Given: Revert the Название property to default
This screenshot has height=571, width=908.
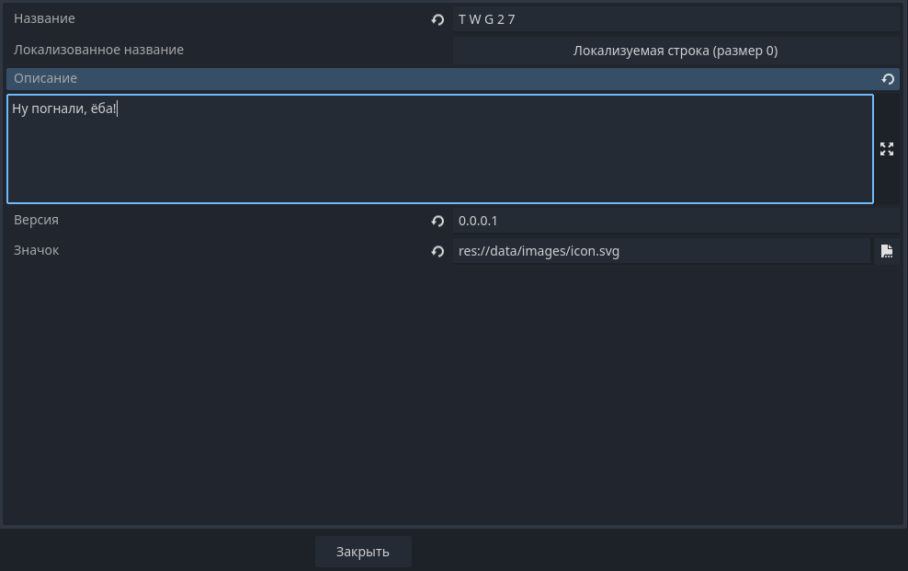Looking at the screenshot, I should coord(437,19).
